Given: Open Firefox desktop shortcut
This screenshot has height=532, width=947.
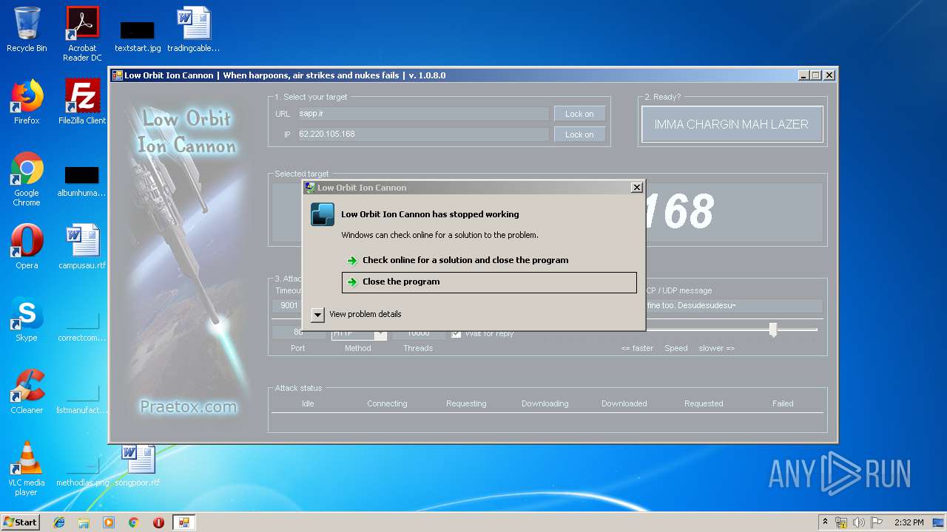Looking at the screenshot, I should tap(27, 102).
